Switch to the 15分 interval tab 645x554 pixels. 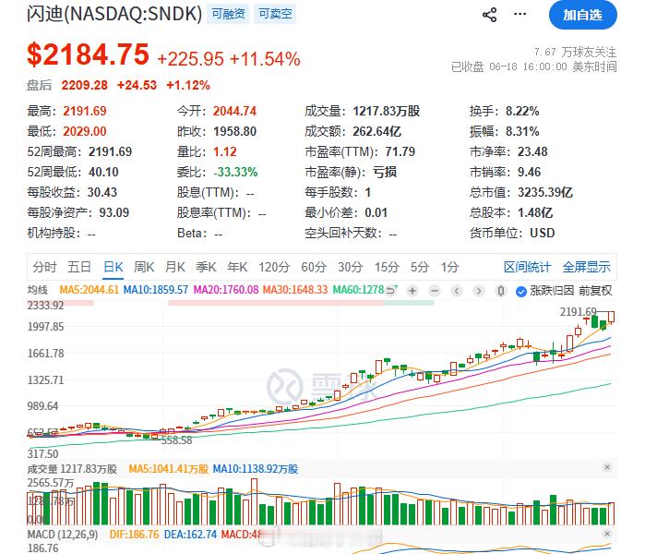click(387, 267)
